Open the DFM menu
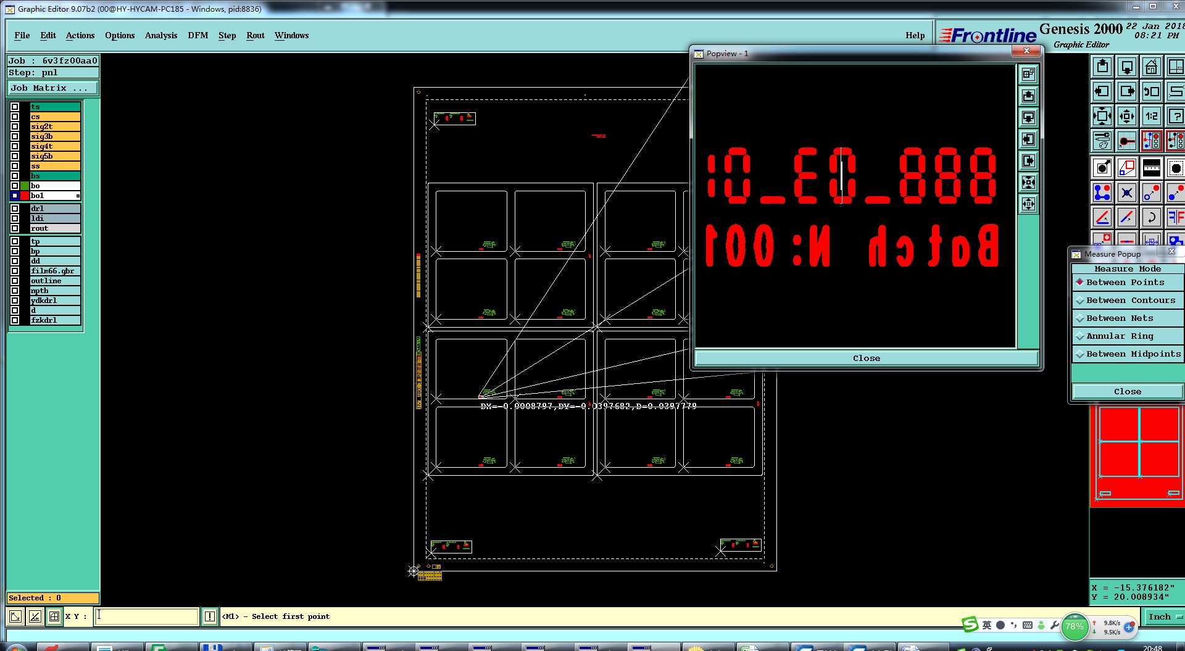The image size is (1185, 651). [198, 35]
